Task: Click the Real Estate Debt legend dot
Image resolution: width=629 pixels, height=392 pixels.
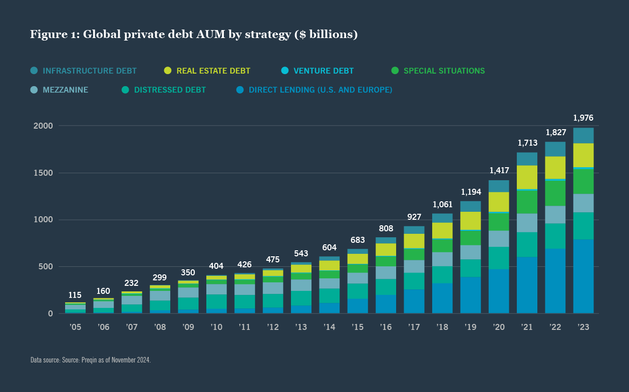Action: (168, 71)
